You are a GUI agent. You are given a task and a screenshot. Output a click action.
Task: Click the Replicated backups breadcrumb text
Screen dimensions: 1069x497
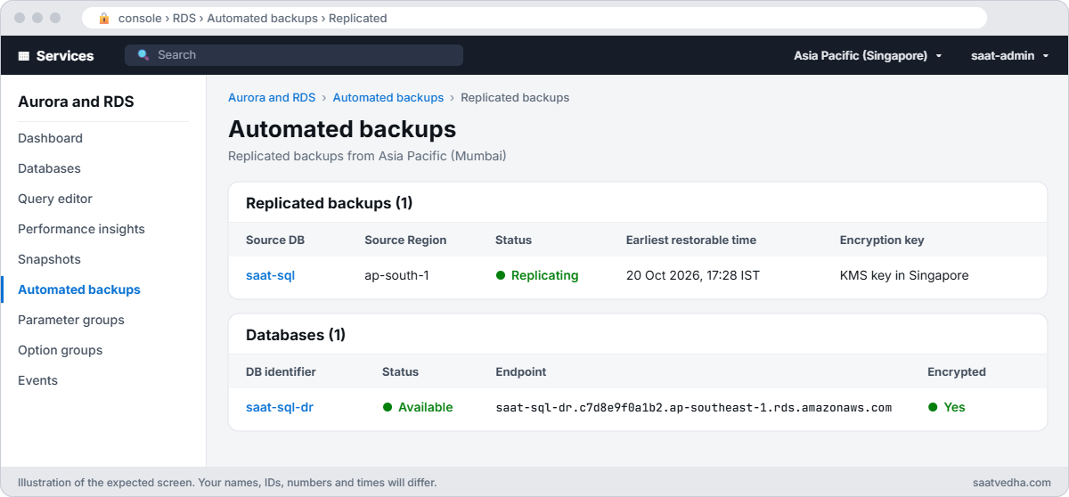(515, 97)
